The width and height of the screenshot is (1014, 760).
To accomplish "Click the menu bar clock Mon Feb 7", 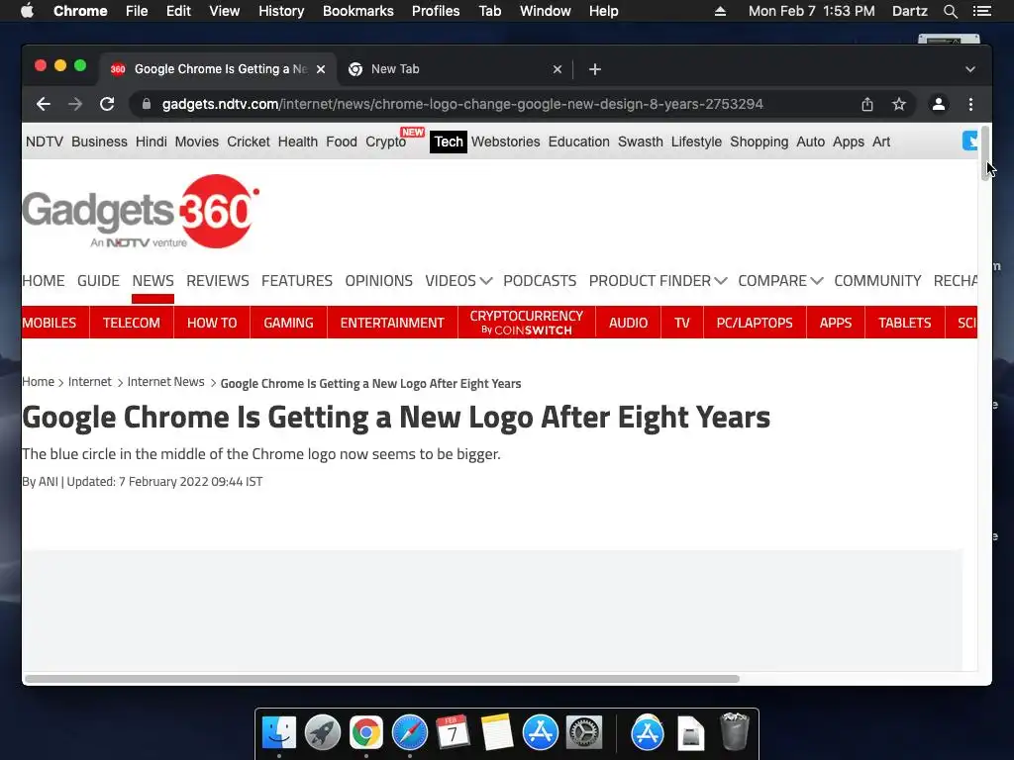I will coord(812,11).
